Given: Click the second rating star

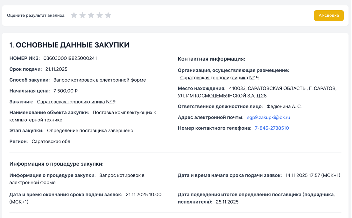Looking at the screenshot, I should (82, 15).
